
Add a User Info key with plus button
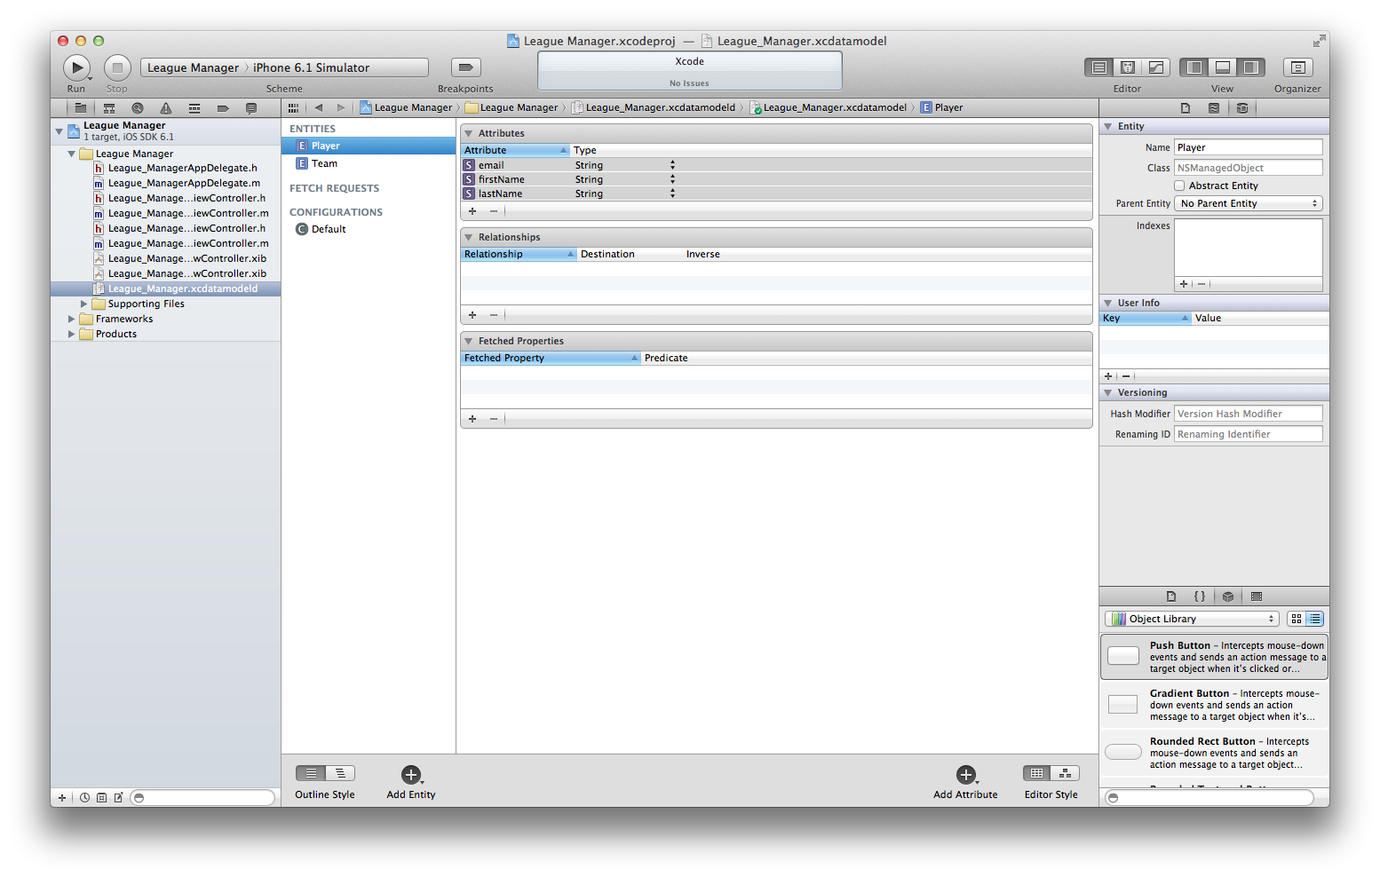(1108, 376)
